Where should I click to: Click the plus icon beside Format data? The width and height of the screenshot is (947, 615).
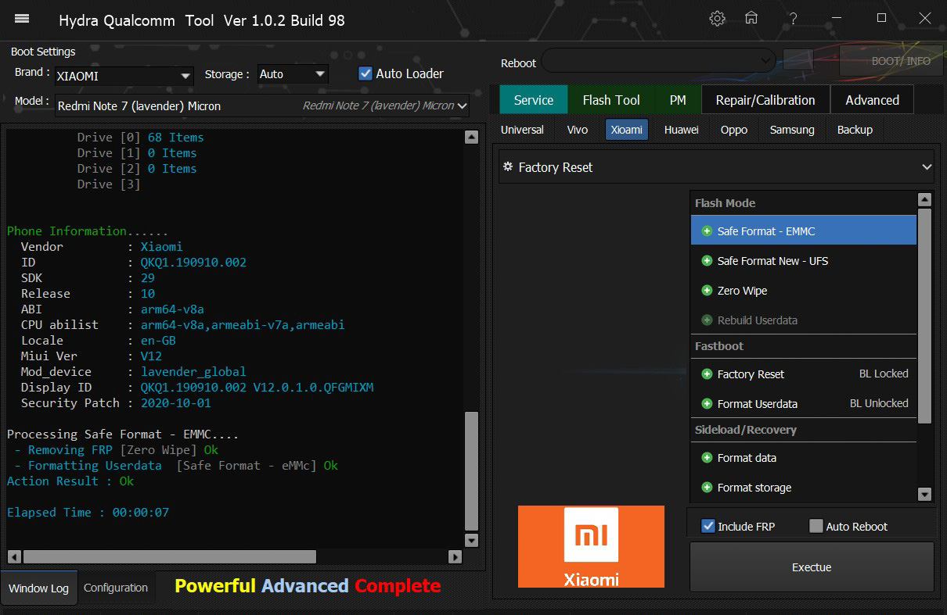pyautogui.click(x=707, y=458)
